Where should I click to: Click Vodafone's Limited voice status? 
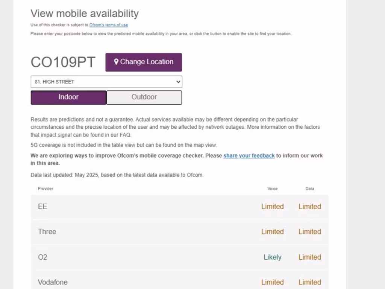click(x=272, y=282)
